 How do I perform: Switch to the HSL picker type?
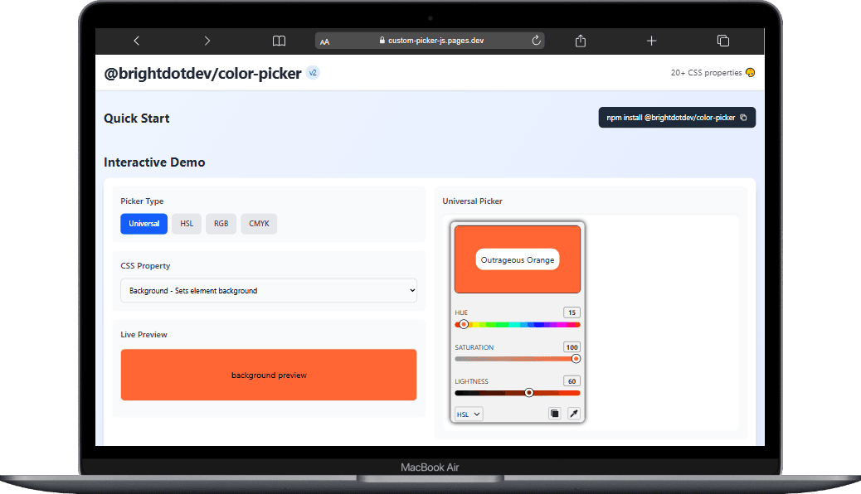[x=187, y=224]
